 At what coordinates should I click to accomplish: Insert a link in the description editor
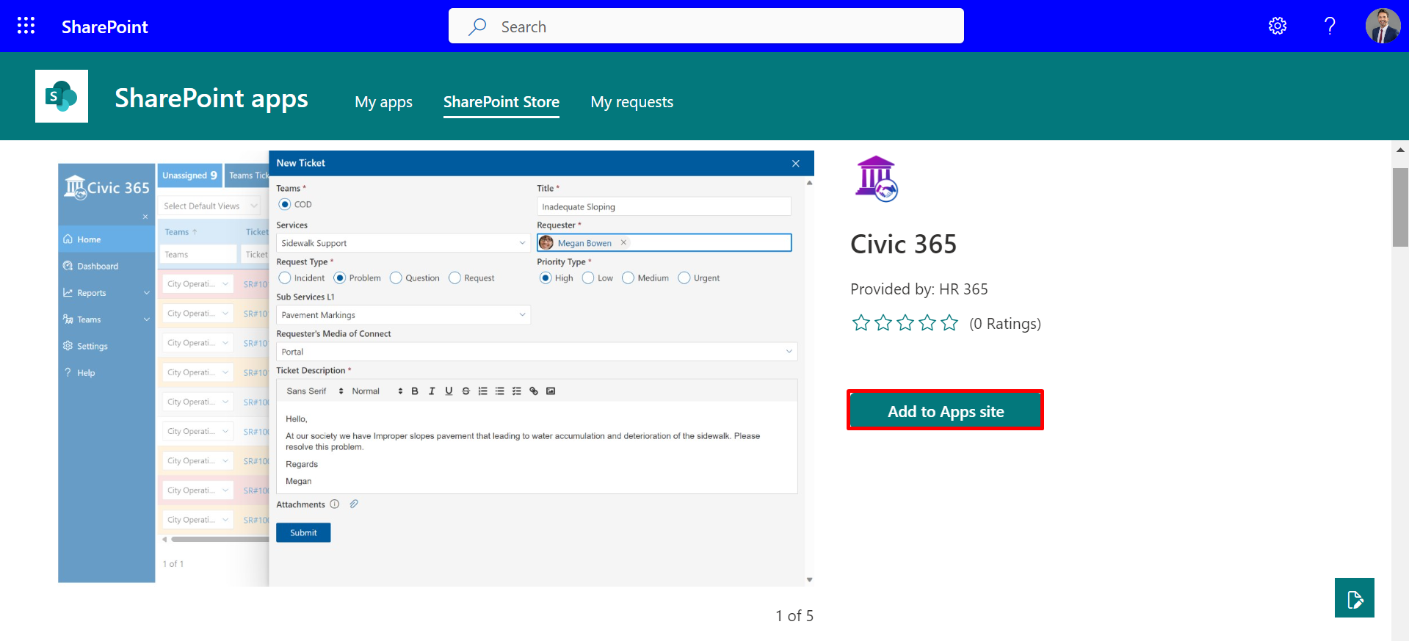coord(534,391)
